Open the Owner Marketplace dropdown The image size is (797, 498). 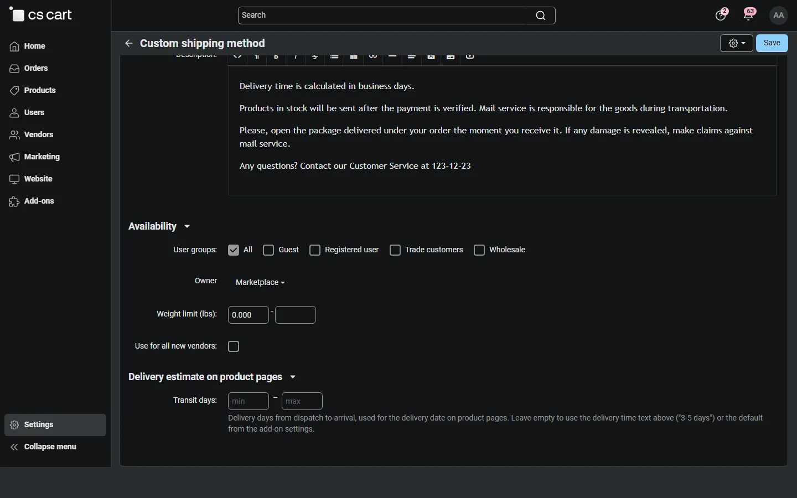coord(260,282)
